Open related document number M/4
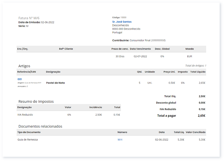Screen dimensions: 224x161 [x=120, y=139]
